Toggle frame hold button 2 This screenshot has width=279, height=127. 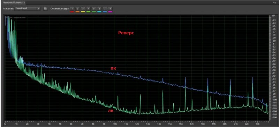point(77,9)
